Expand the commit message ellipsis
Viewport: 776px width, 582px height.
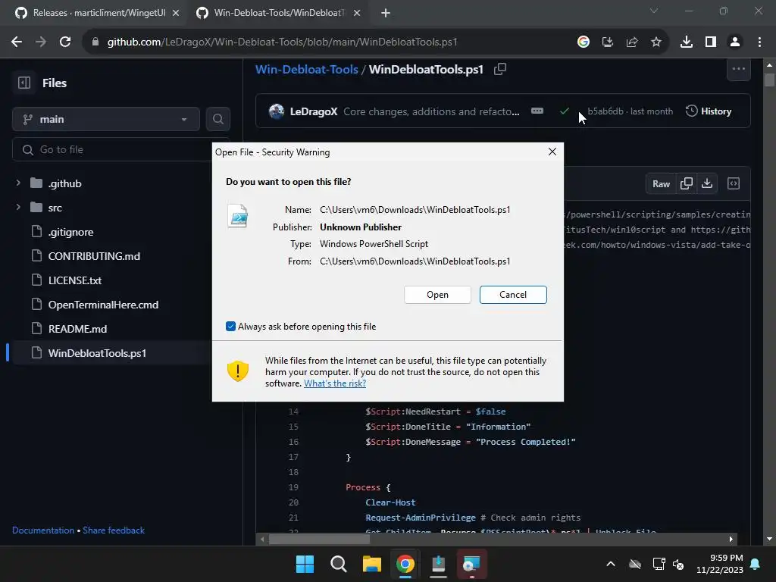tap(537, 111)
